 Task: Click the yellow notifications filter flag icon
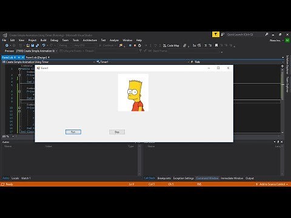(x=216, y=35)
